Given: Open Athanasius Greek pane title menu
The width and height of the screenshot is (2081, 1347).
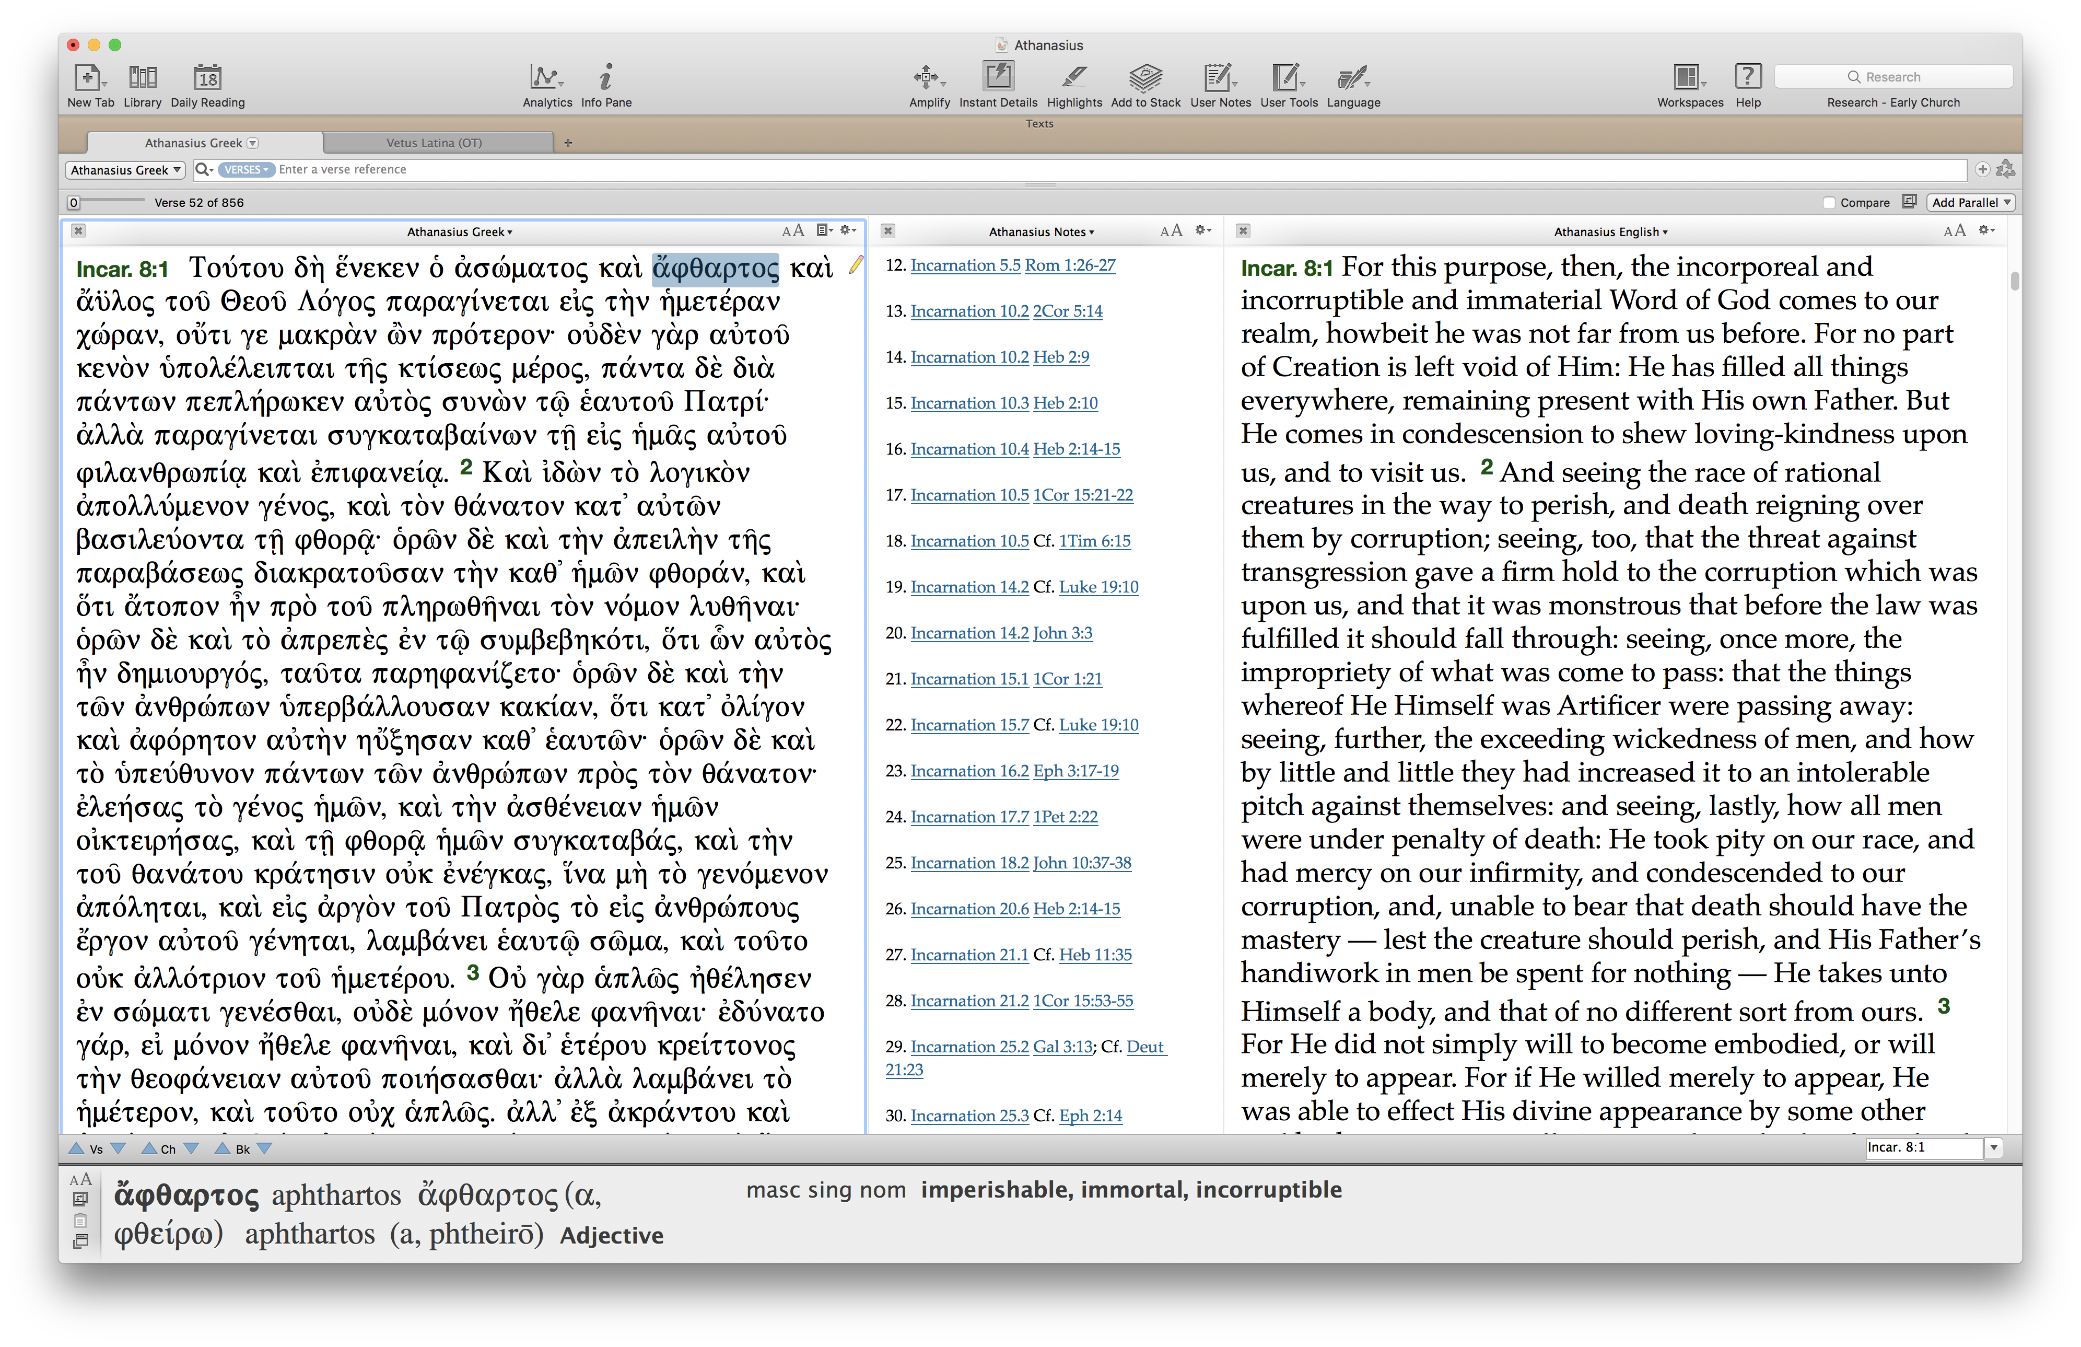Looking at the screenshot, I should pos(460,232).
